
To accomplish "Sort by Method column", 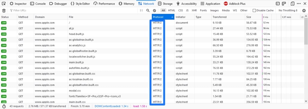I will click(26, 17).
